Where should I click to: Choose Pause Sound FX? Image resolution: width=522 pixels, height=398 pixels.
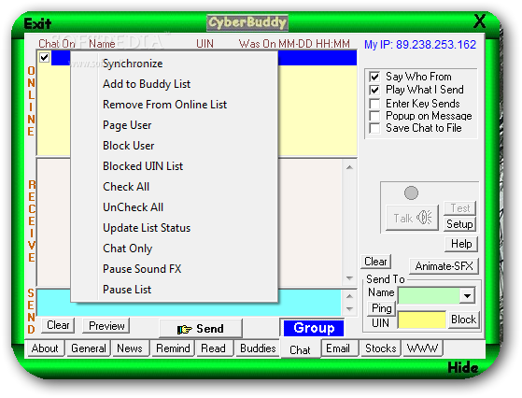(174, 269)
